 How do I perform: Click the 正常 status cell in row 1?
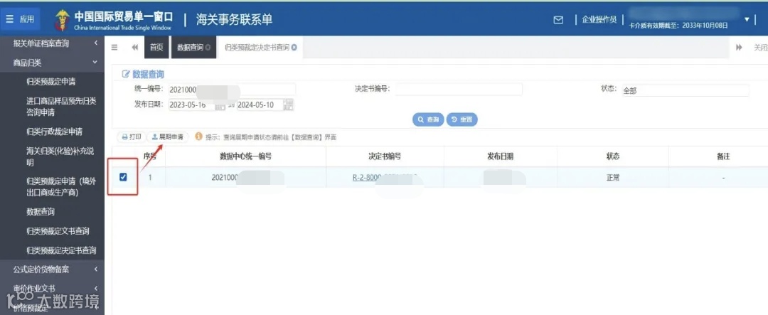(613, 178)
